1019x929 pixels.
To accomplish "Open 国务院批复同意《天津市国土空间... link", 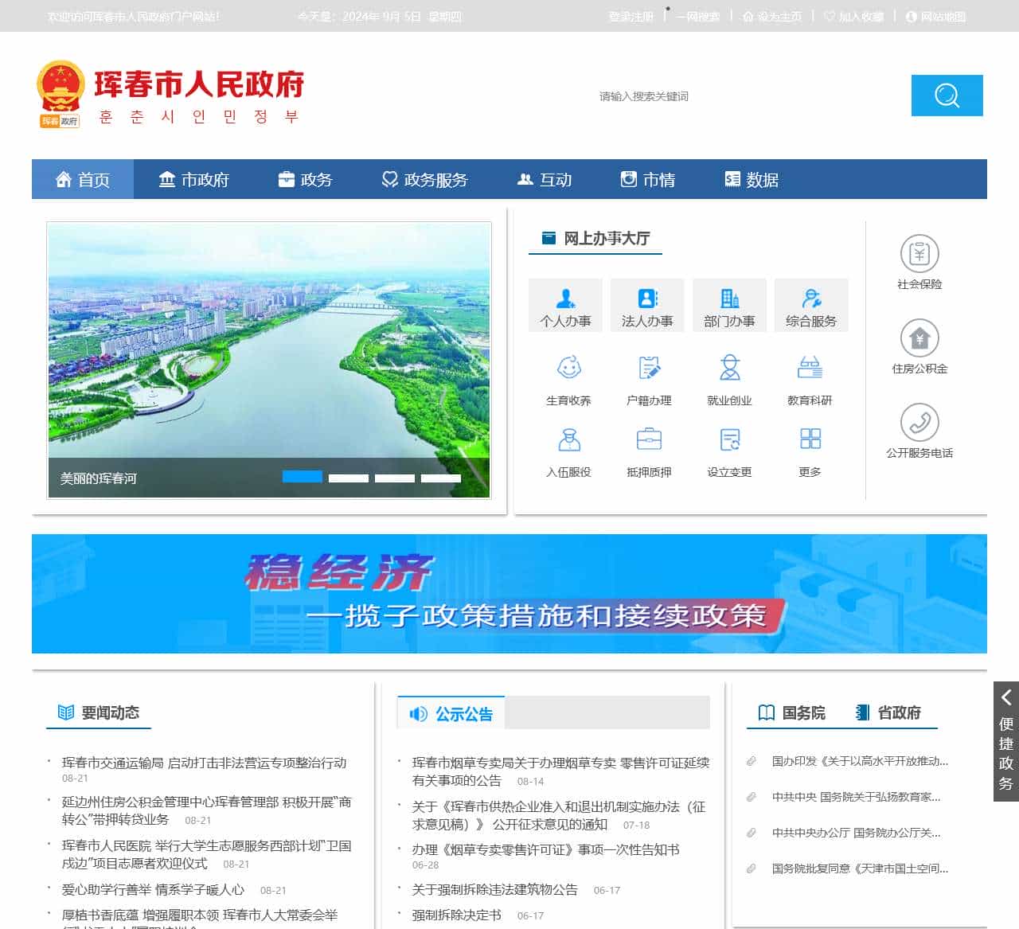I will [x=860, y=868].
